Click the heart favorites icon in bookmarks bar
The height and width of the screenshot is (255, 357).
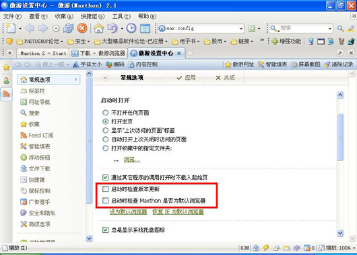(9, 42)
